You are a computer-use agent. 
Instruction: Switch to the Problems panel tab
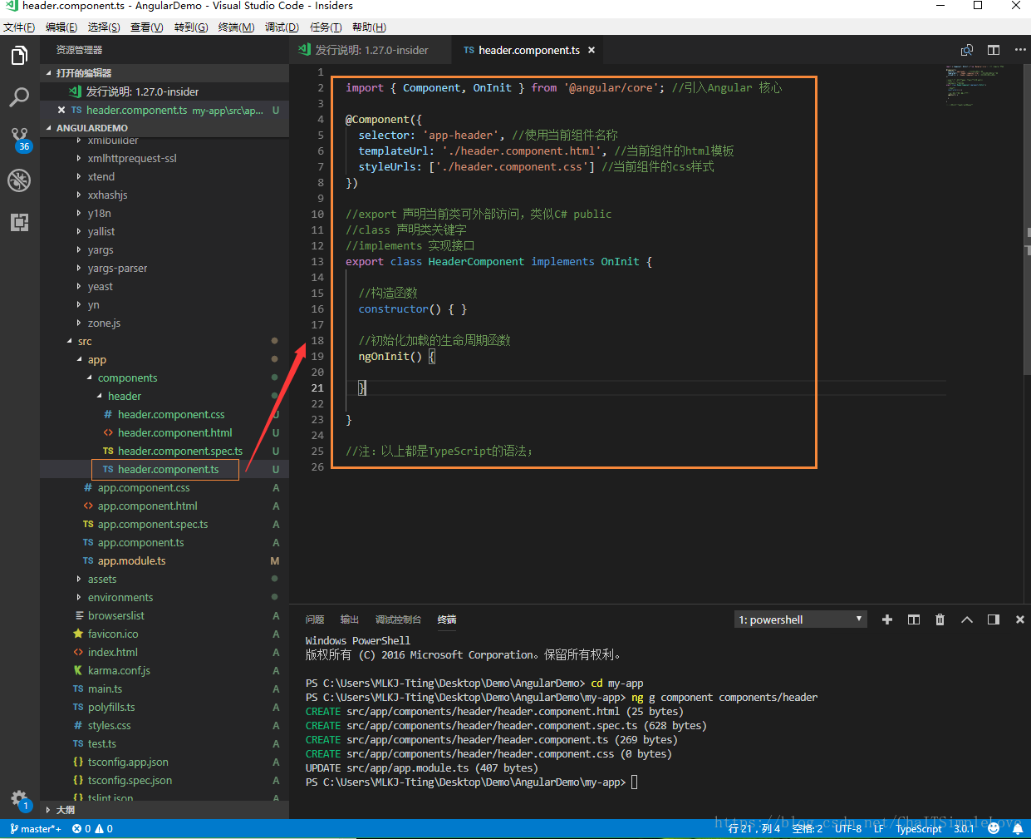315,619
